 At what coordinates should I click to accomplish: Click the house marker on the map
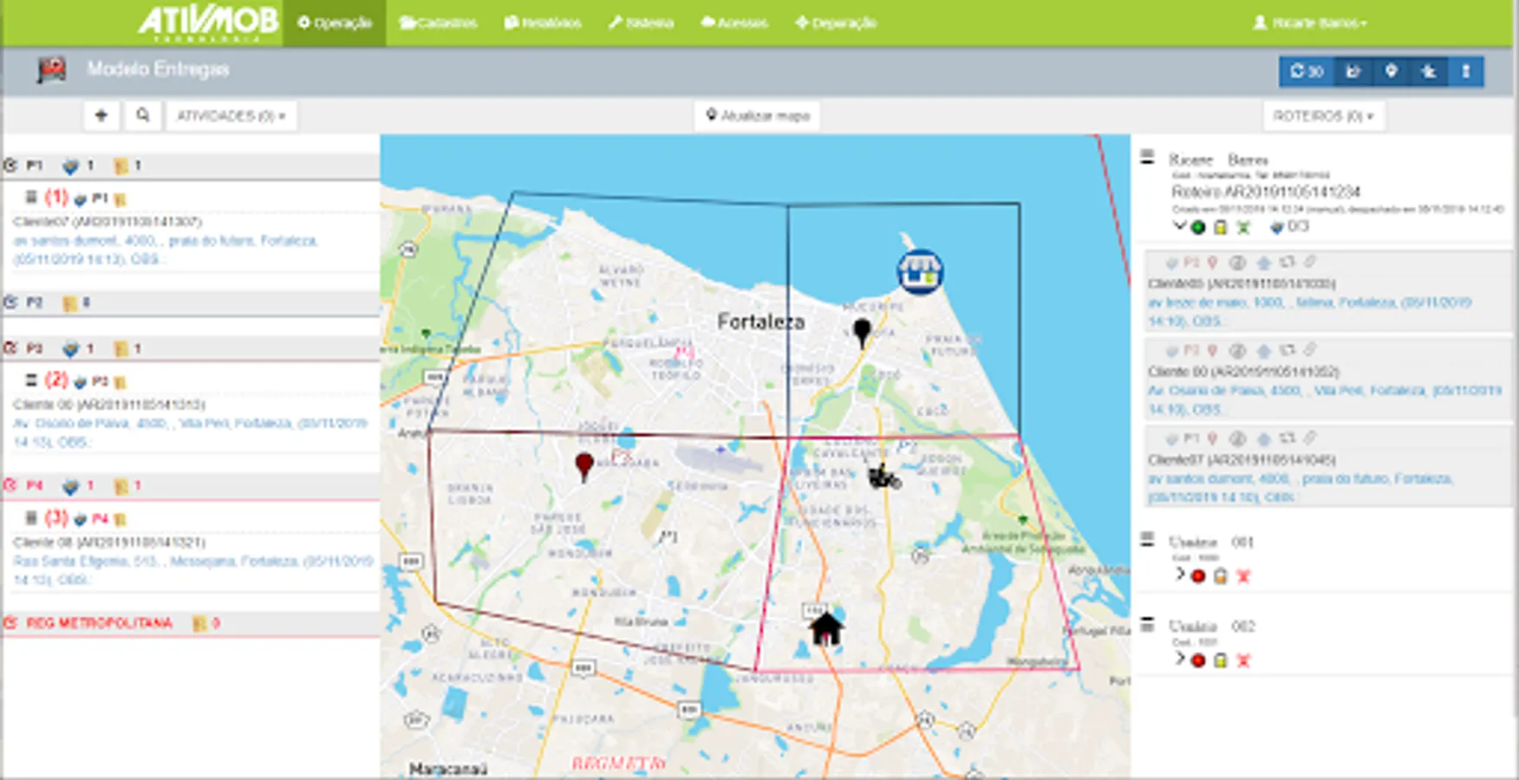pyautogui.click(x=826, y=628)
